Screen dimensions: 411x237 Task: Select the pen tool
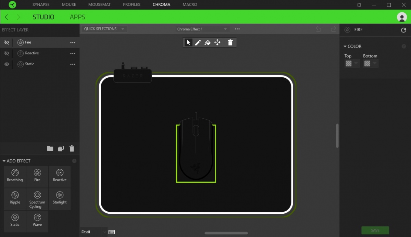pyautogui.click(x=198, y=42)
